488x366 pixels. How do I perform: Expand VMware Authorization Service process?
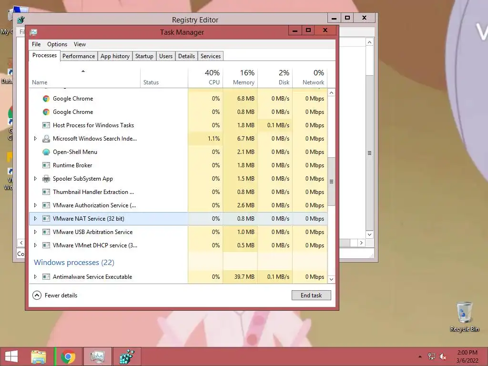(x=35, y=205)
